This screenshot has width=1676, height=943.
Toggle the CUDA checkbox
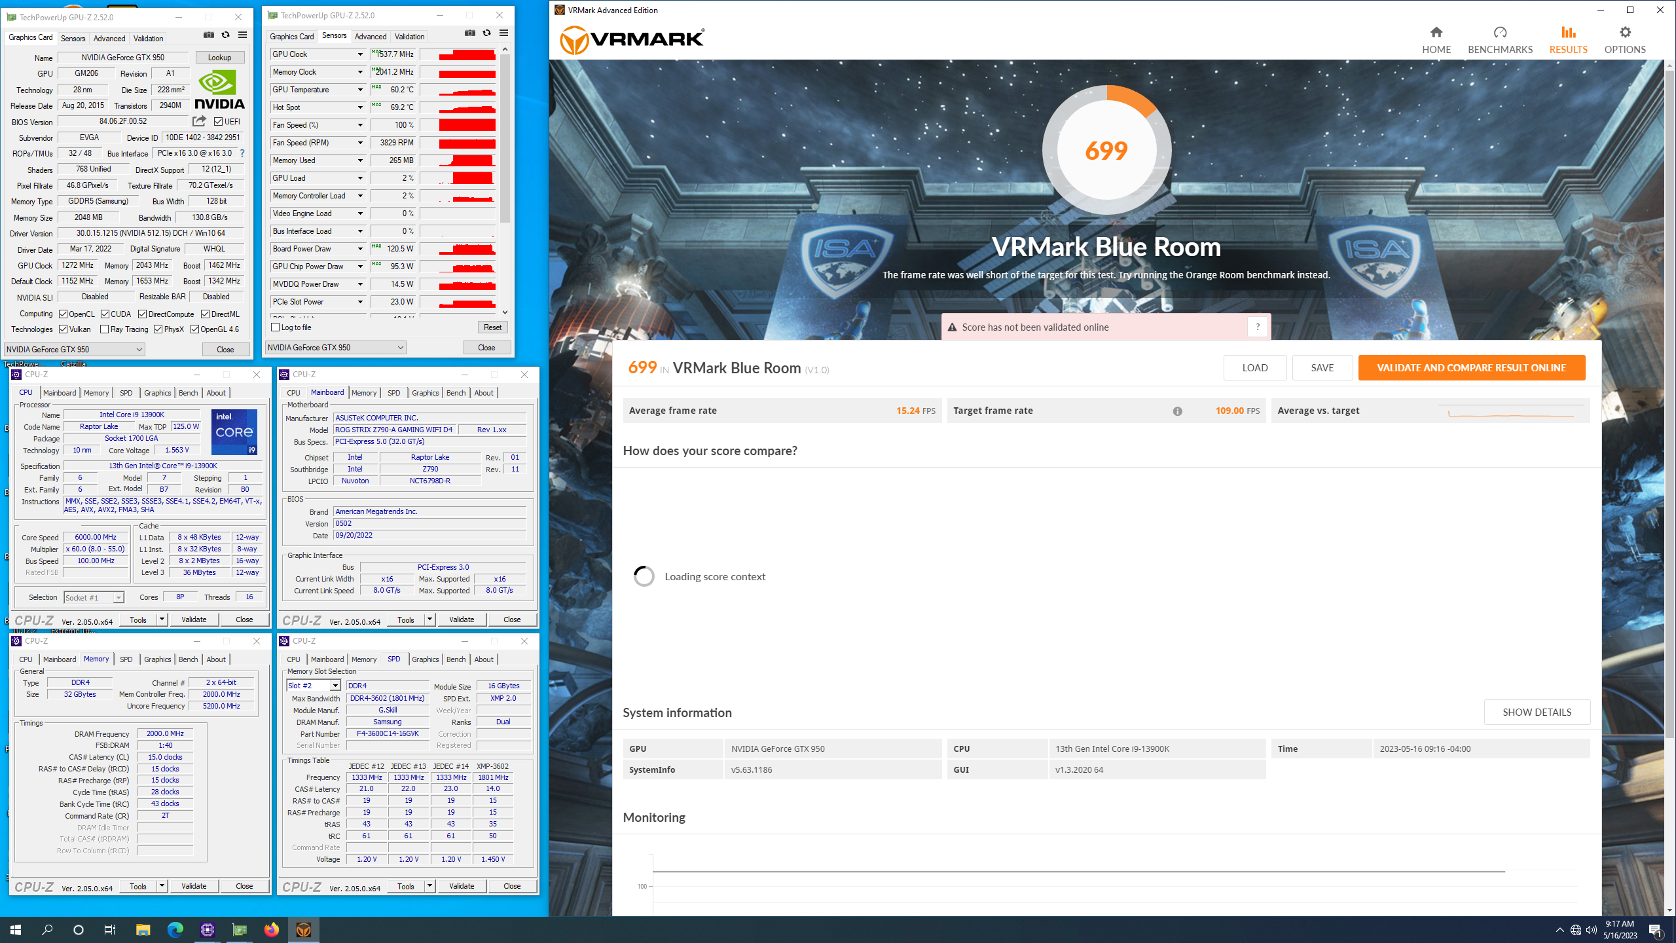(105, 314)
